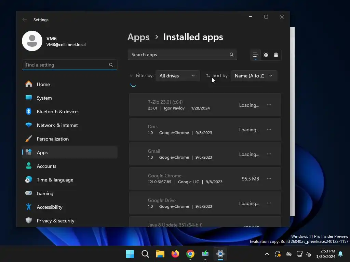Open Privacy & security settings

click(x=70, y=221)
